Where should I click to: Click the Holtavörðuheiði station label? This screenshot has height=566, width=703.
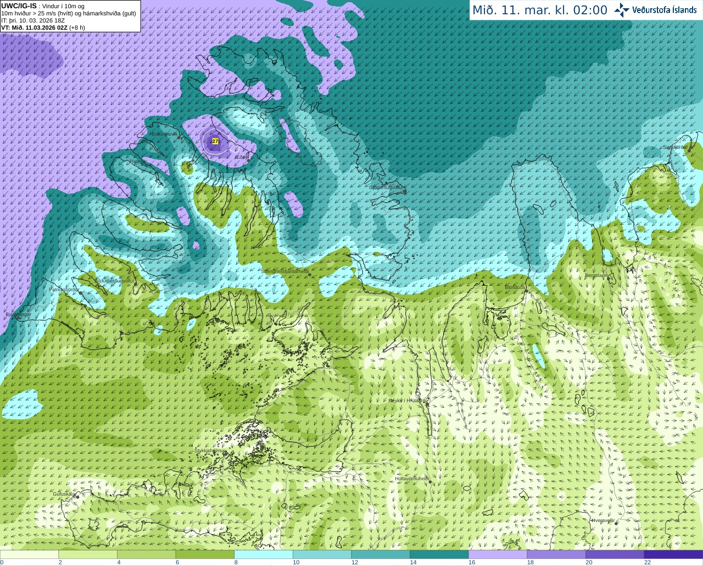[412, 479]
